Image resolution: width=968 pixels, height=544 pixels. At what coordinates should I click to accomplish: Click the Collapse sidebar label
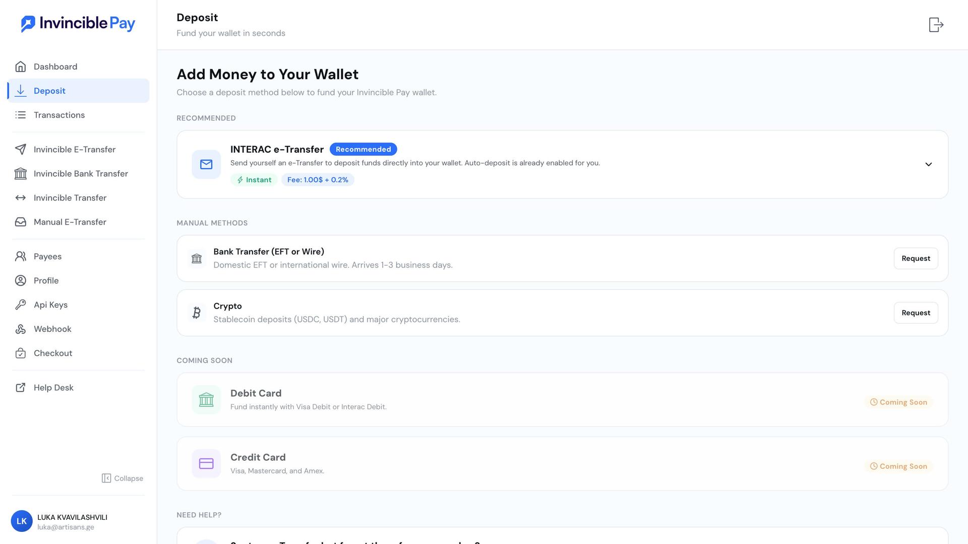pos(129,479)
